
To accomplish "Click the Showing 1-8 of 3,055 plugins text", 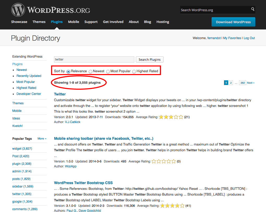I will pyautogui.click(x=77, y=83).
